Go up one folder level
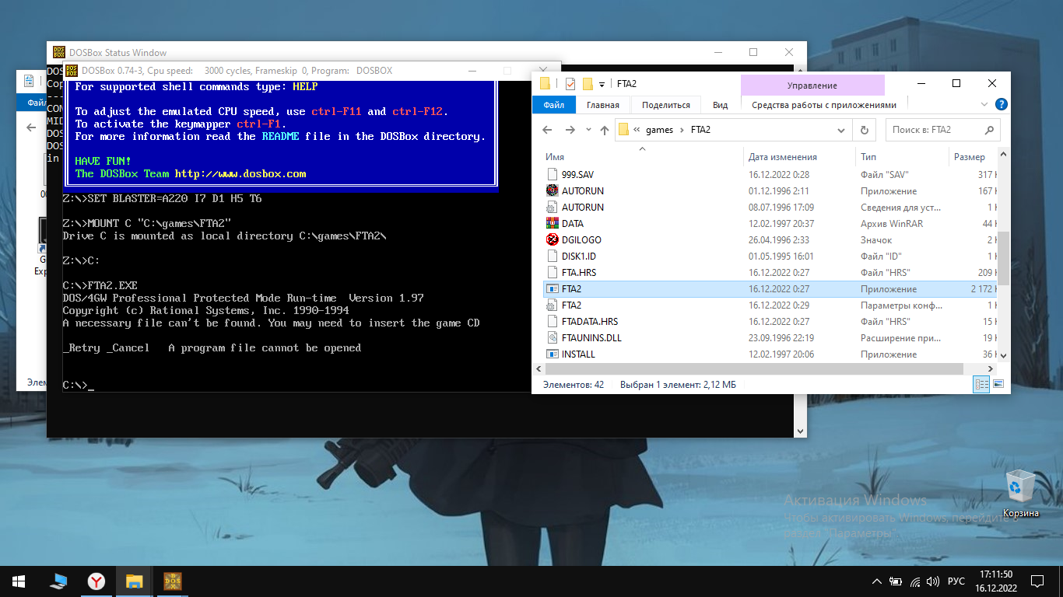1063x597 pixels. [605, 130]
